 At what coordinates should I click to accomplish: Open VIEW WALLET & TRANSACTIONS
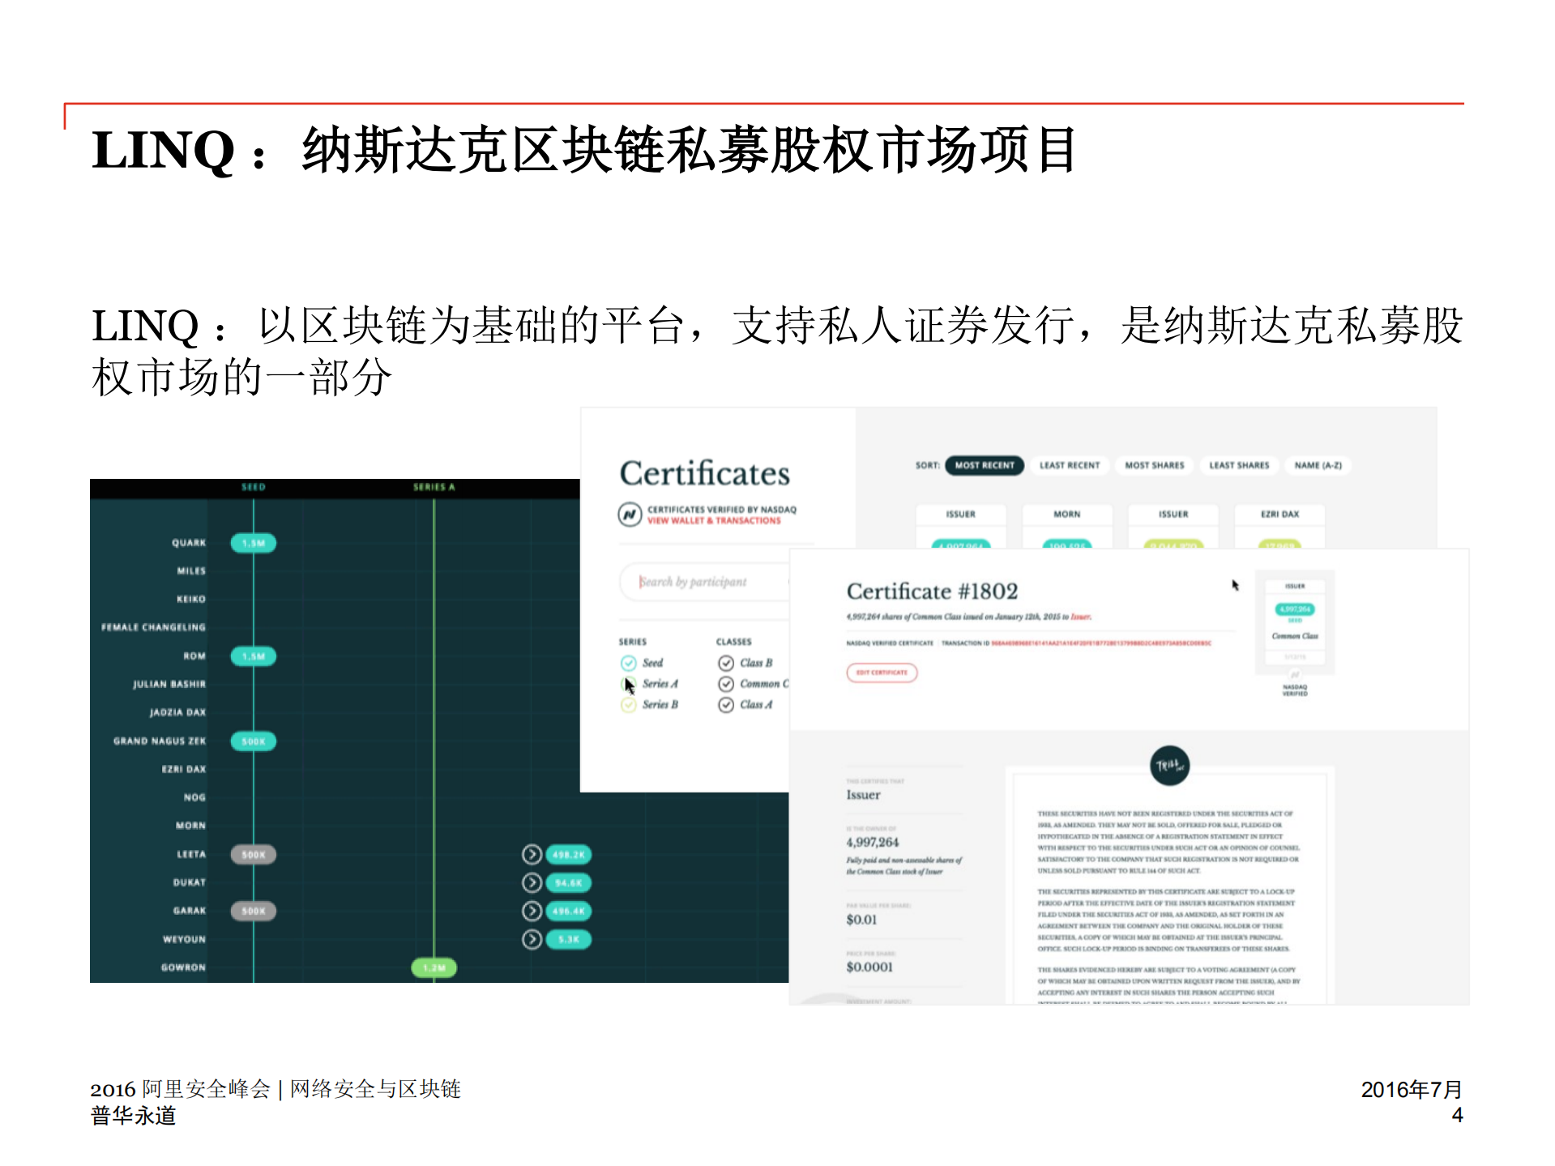point(714,521)
